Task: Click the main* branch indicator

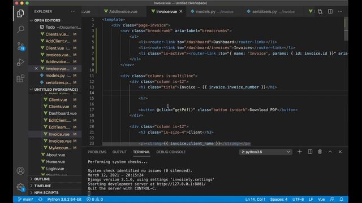Action: (x=25, y=199)
